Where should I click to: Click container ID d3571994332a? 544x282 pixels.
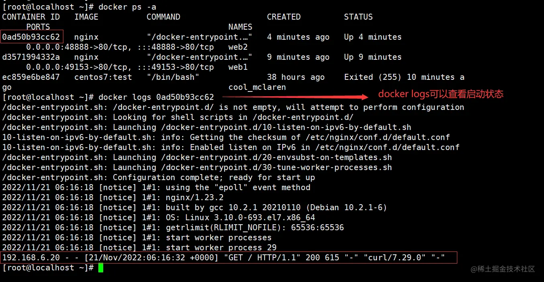coord(31,57)
